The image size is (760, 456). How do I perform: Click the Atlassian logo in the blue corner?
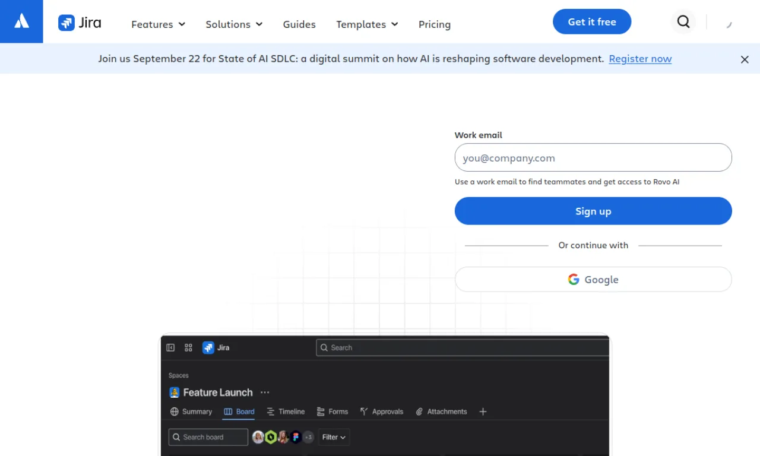pos(21,21)
